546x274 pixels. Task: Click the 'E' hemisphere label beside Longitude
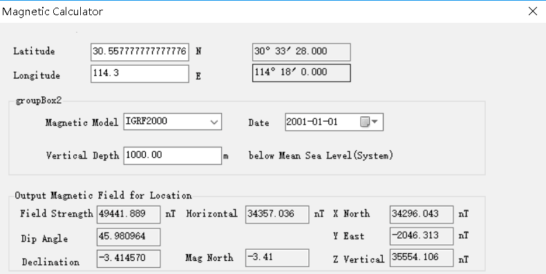coord(198,76)
